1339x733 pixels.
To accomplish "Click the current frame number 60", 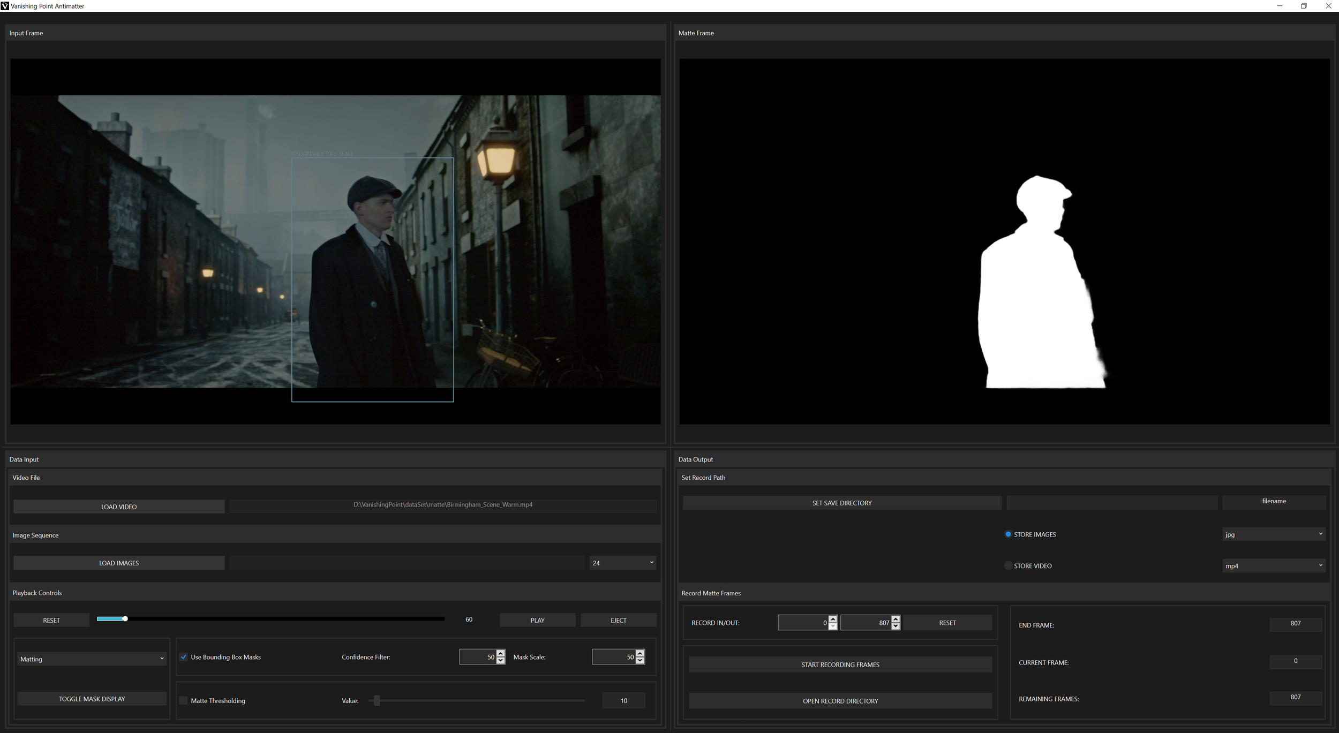I will (469, 619).
